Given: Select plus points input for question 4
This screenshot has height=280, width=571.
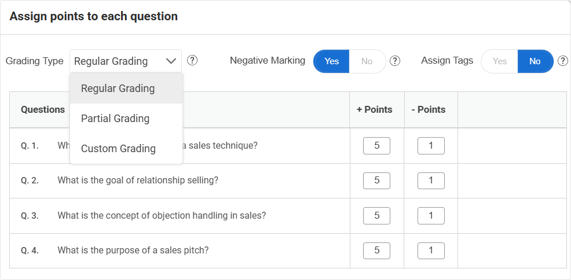Looking at the screenshot, I should coord(376,250).
